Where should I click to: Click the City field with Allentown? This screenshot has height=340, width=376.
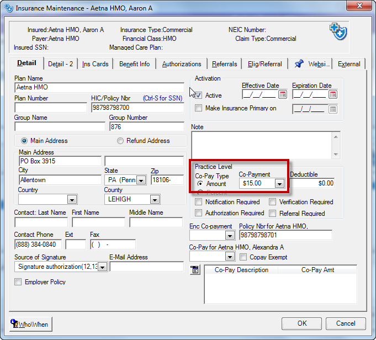tap(60, 180)
